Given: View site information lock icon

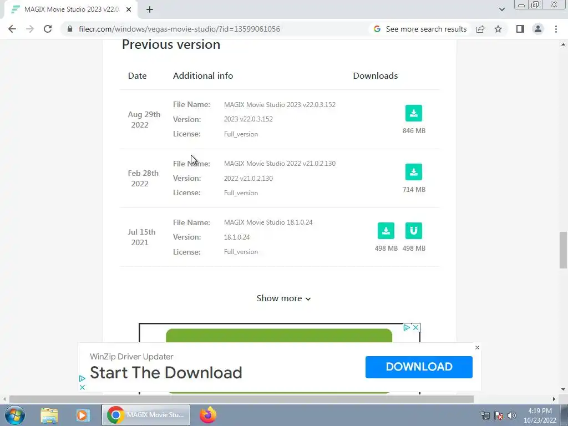Looking at the screenshot, I should pyautogui.click(x=70, y=29).
